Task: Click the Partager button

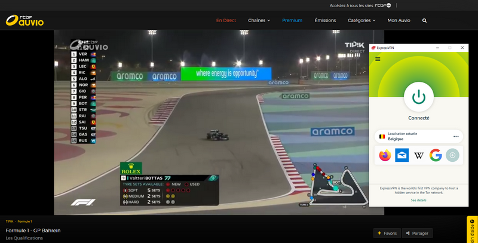Action: coord(417,233)
